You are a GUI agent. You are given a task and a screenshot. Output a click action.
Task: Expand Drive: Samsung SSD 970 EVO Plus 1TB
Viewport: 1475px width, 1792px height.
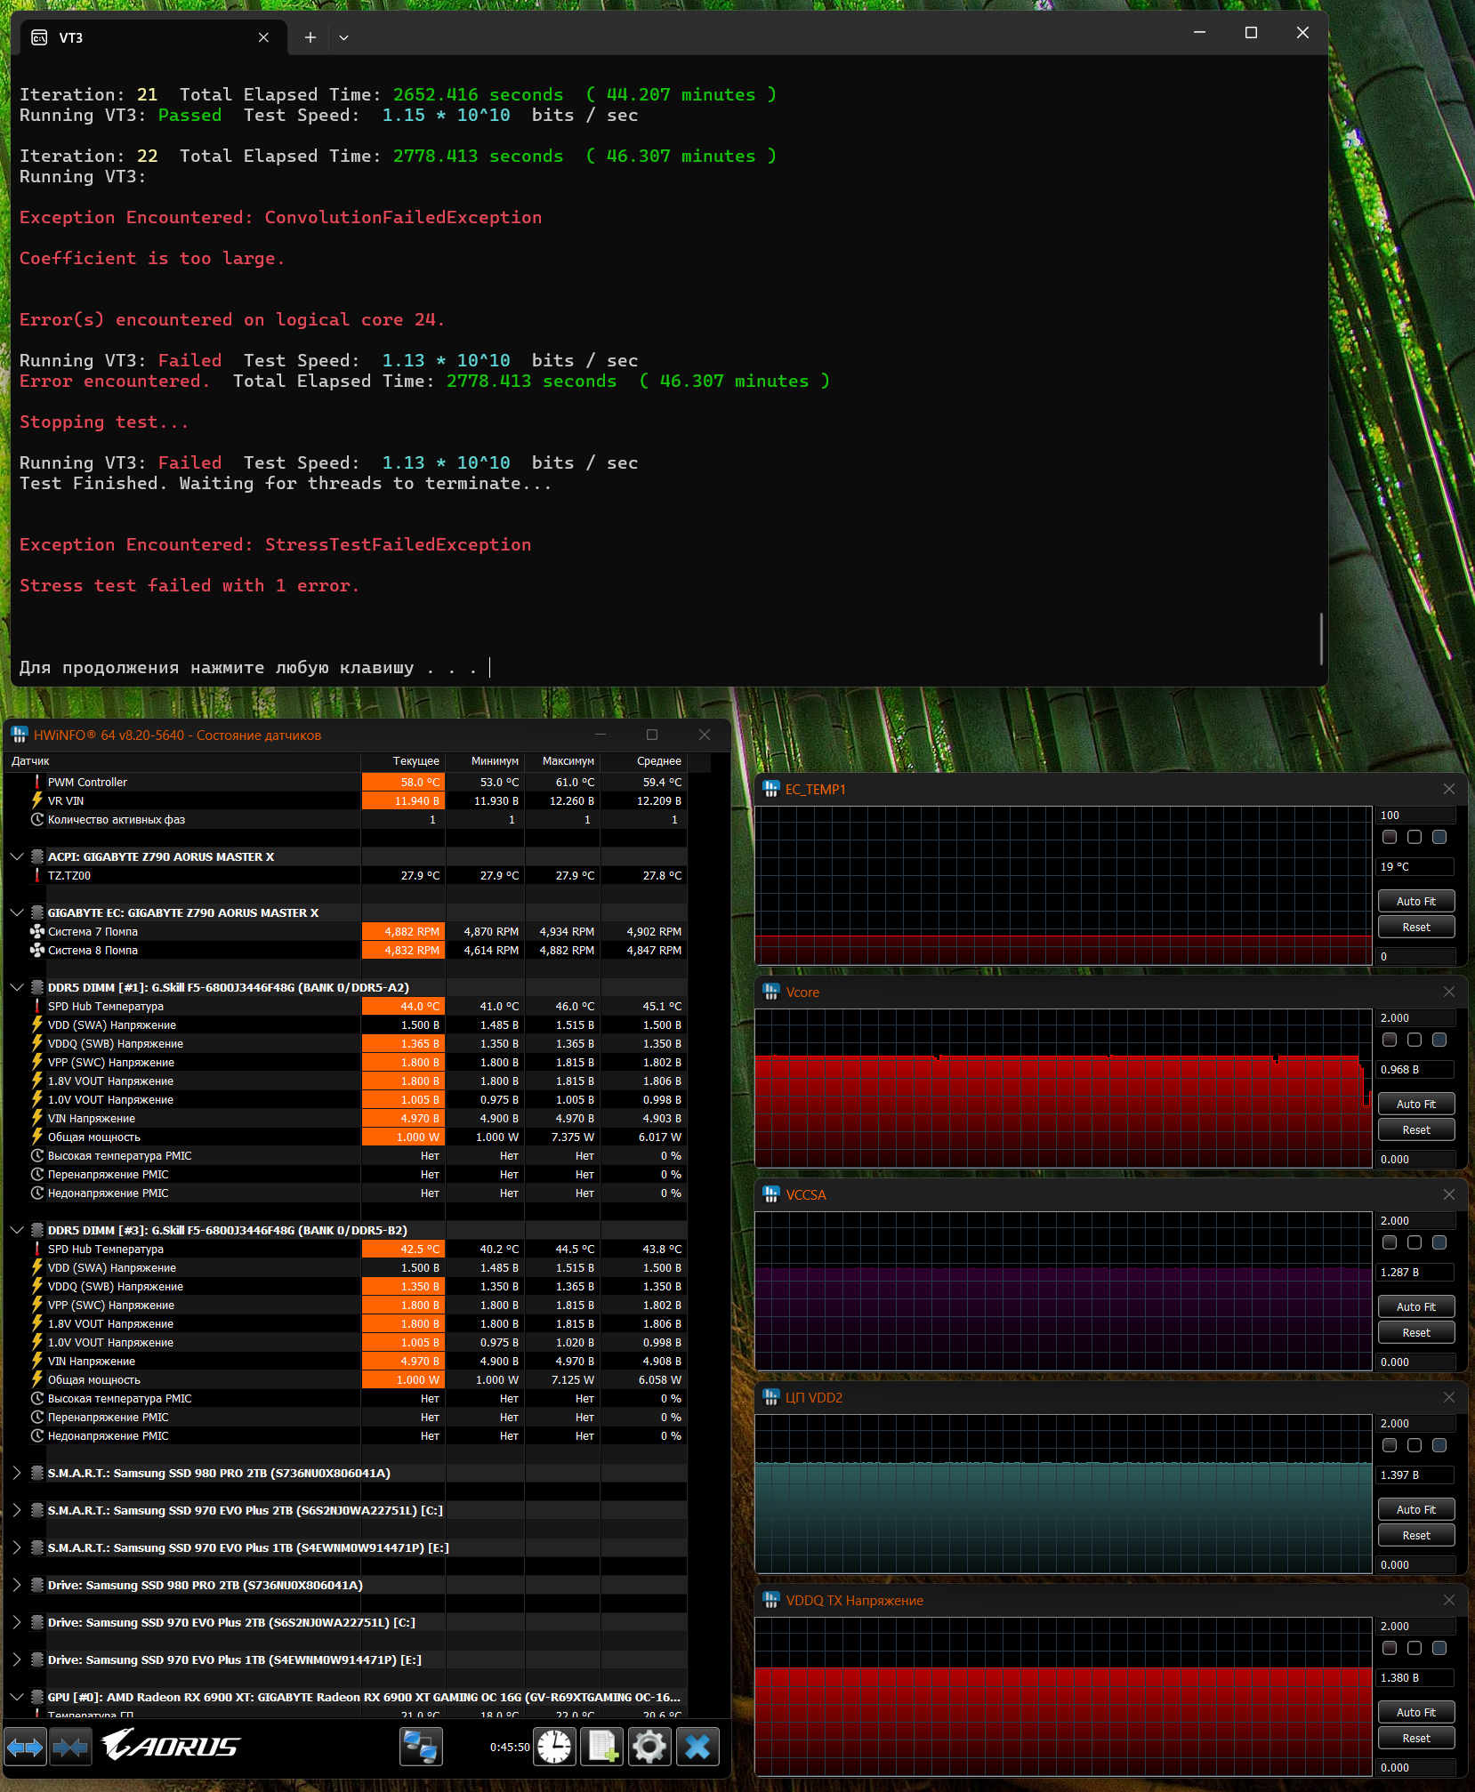pyautogui.click(x=17, y=1660)
